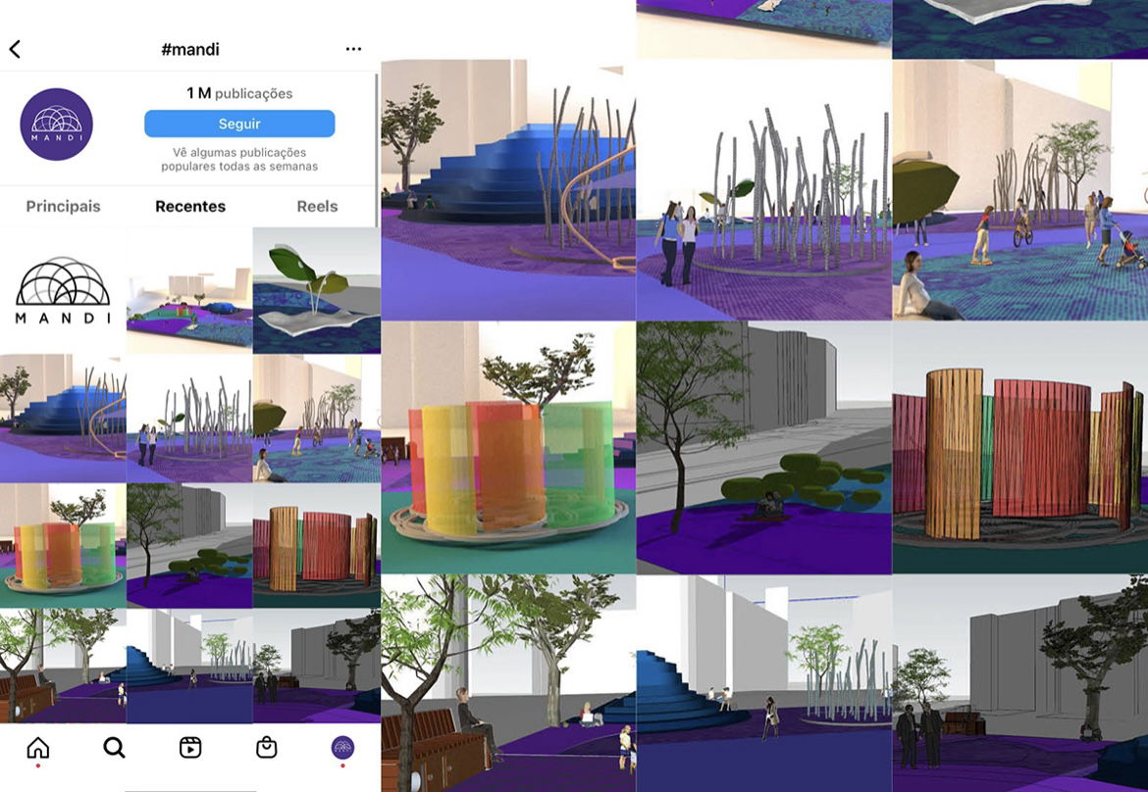The height and width of the screenshot is (792, 1148).
Task: Open small plaza with cyclist thumbnail
Action: tap(317, 419)
